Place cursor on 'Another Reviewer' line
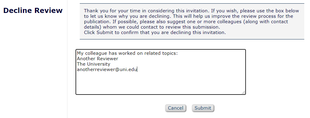Image resolution: width=310 pixels, height=118 pixels. (x=98, y=59)
